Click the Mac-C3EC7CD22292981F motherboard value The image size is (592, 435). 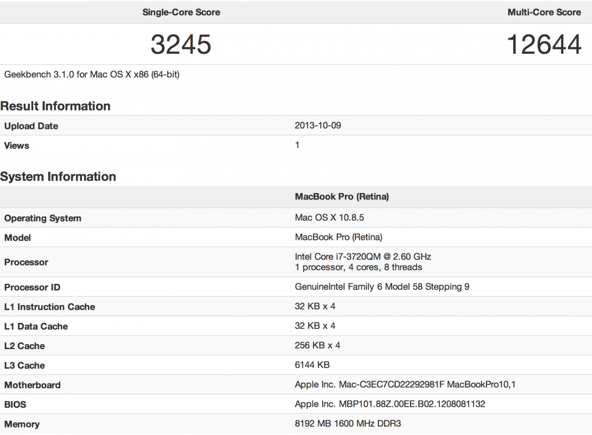pyautogui.click(x=405, y=385)
